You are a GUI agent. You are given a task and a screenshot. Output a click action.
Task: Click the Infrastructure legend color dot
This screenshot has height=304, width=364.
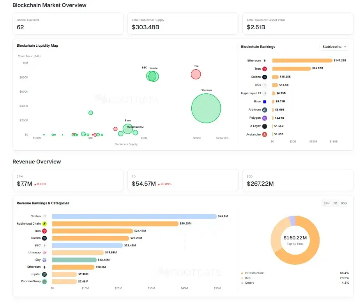point(242,273)
